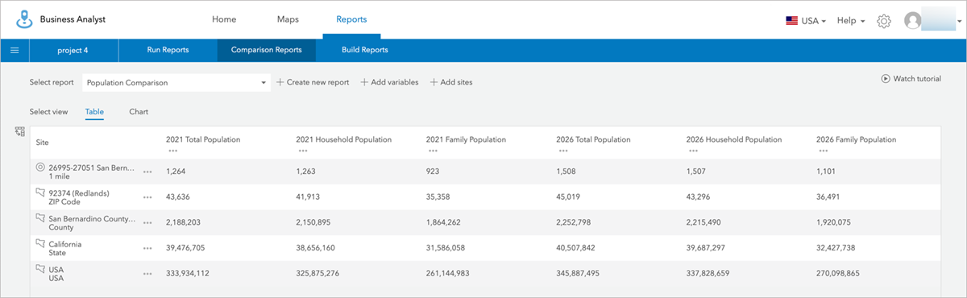
Task: Expand the Population Comparison report dropdown
Action: 176,82
